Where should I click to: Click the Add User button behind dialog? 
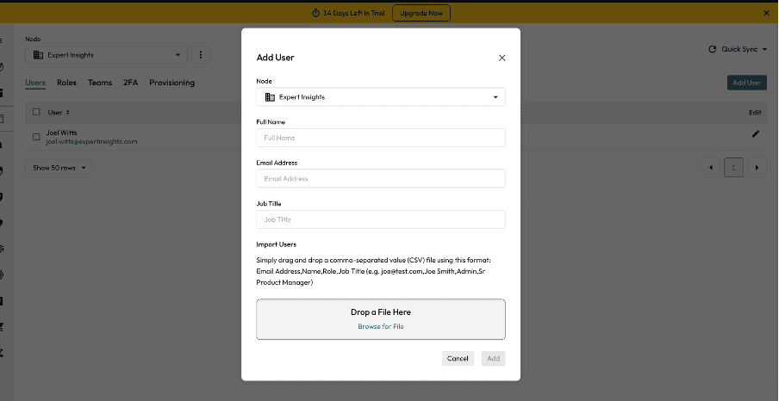(747, 83)
